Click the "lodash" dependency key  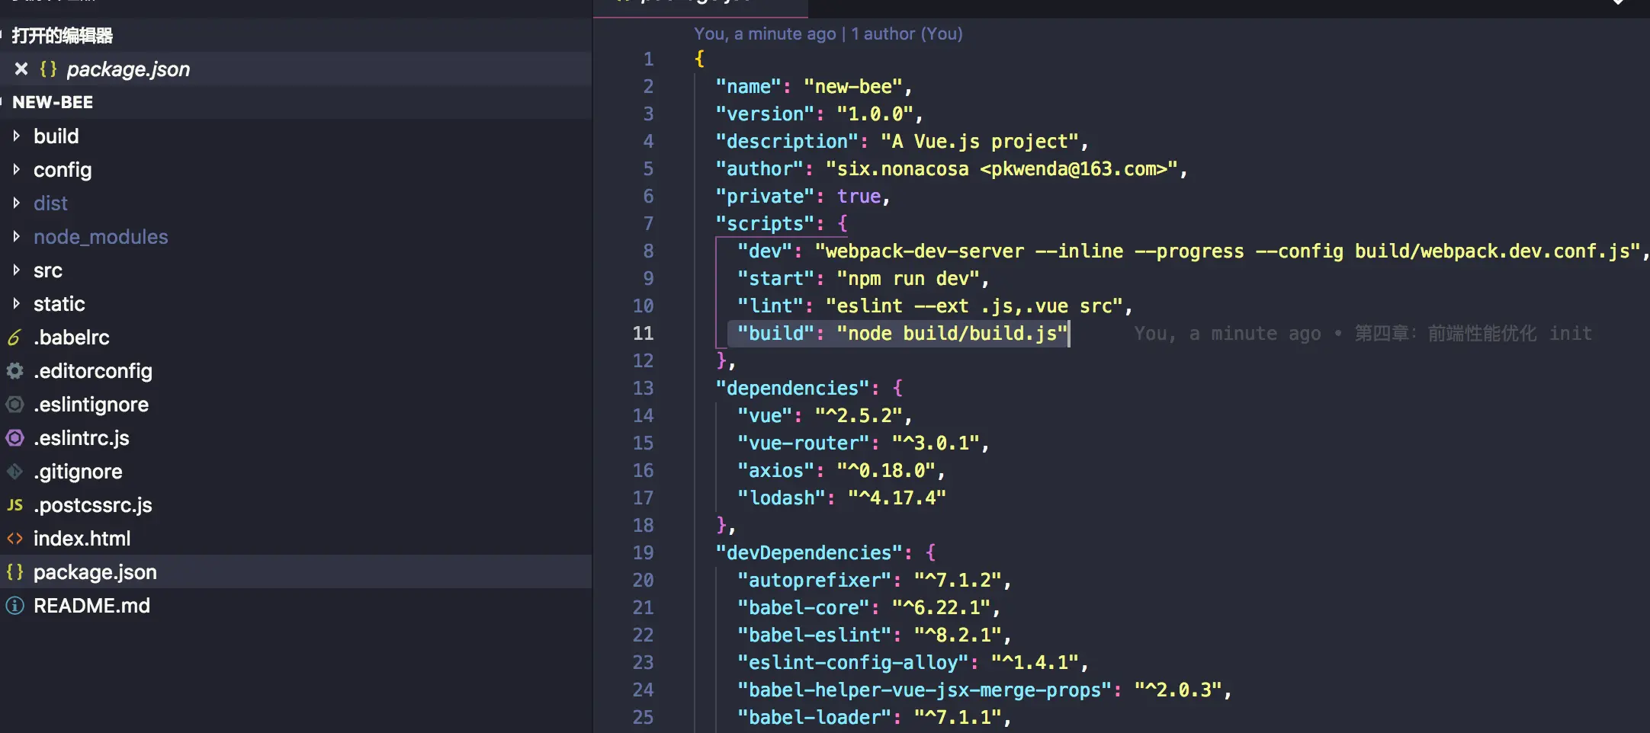click(782, 498)
